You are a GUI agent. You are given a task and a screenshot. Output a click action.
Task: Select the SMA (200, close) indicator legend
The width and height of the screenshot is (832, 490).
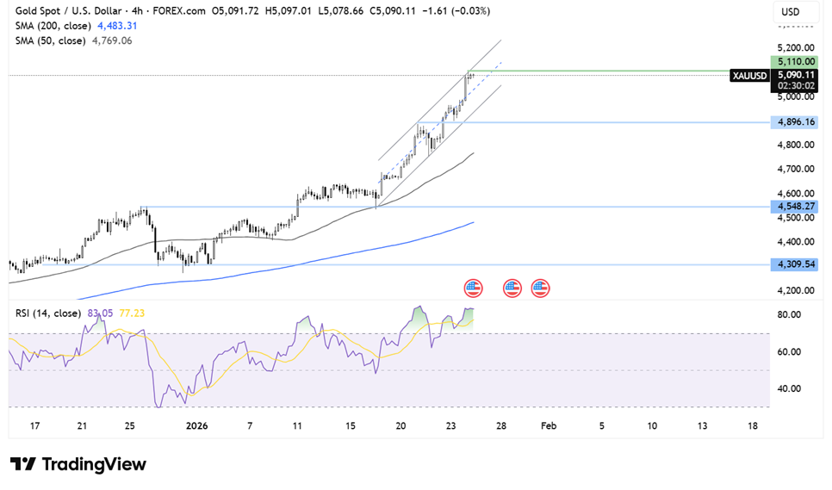pos(53,26)
